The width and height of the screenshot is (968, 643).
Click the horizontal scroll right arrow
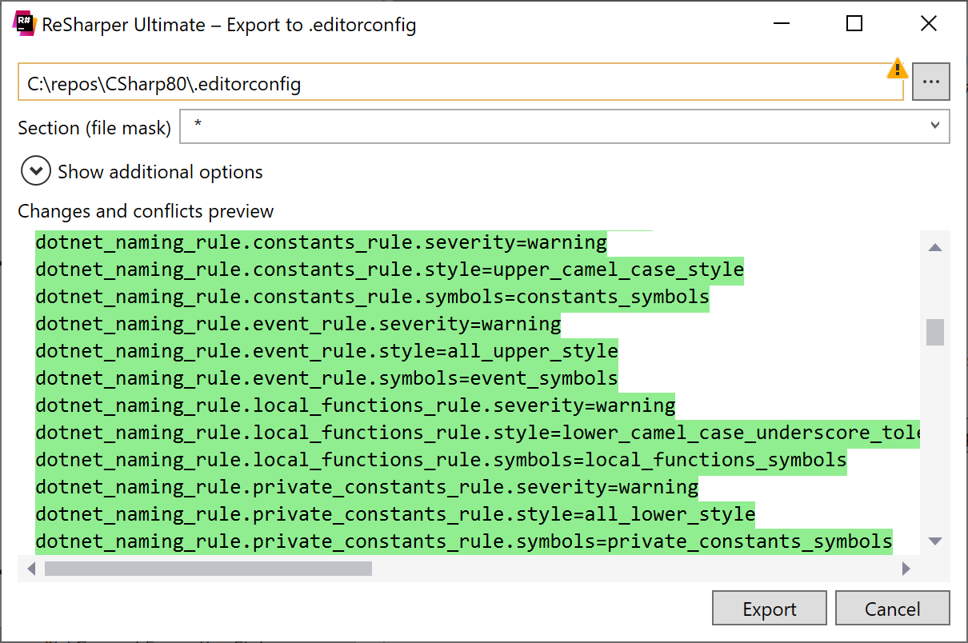(x=906, y=569)
